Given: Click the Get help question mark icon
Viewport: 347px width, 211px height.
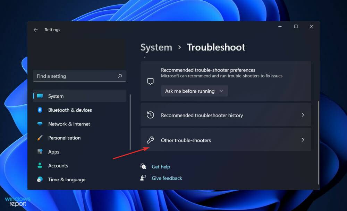Looking at the screenshot, I should pyautogui.click(x=143, y=166).
